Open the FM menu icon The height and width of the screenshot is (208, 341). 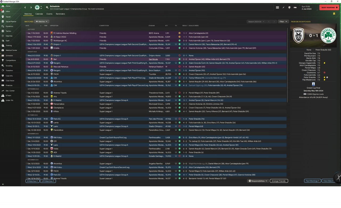point(295,7)
